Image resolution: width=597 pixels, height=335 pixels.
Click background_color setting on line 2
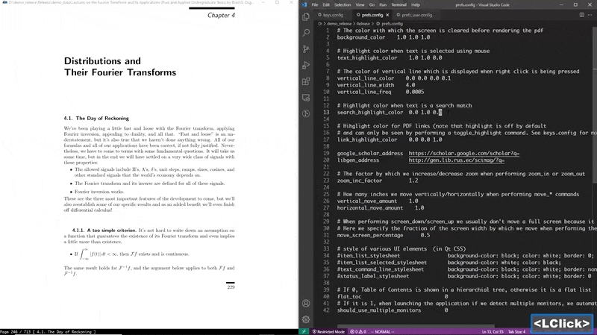(361, 37)
